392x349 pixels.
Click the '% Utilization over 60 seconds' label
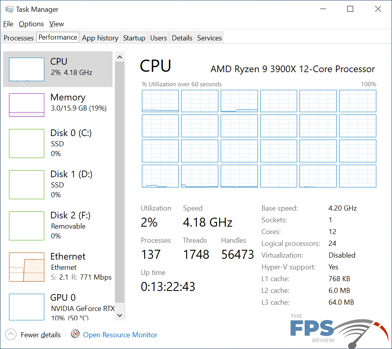[x=182, y=84]
